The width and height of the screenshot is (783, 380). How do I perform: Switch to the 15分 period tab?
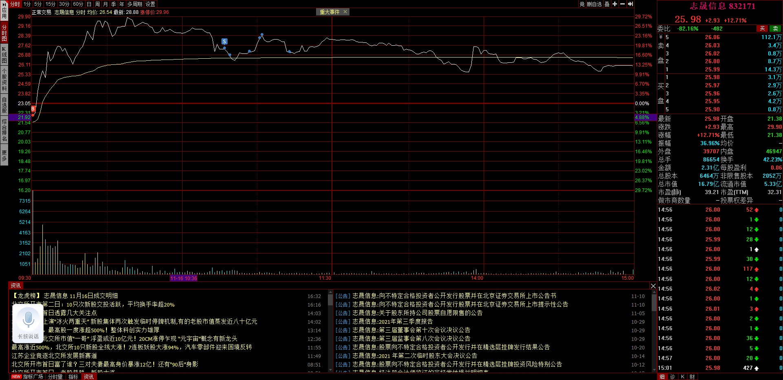[x=51, y=4]
